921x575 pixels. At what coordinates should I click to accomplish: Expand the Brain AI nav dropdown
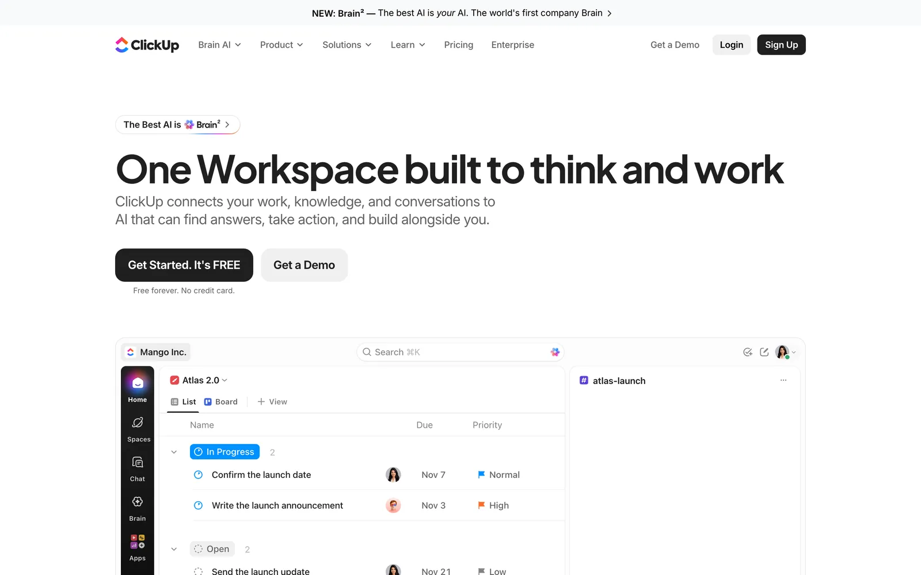(219, 45)
